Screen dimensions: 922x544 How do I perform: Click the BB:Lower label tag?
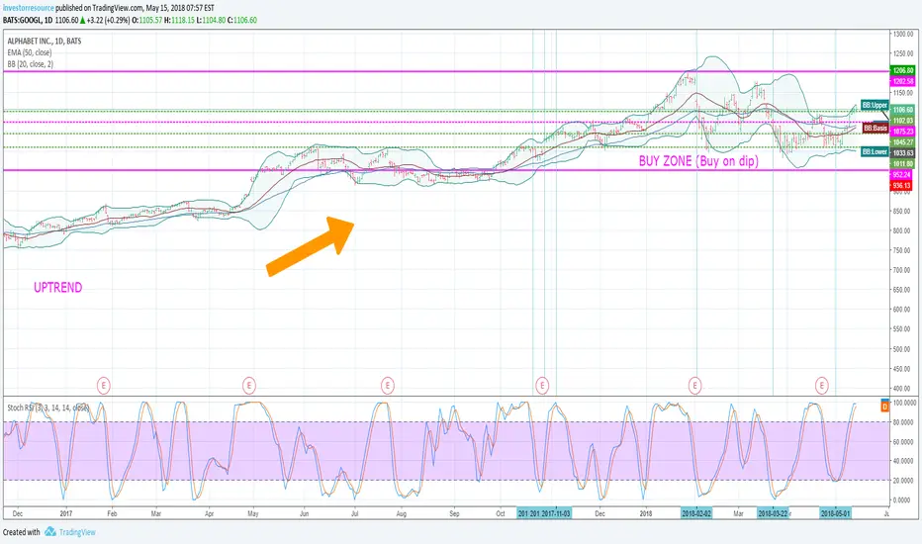[875, 151]
